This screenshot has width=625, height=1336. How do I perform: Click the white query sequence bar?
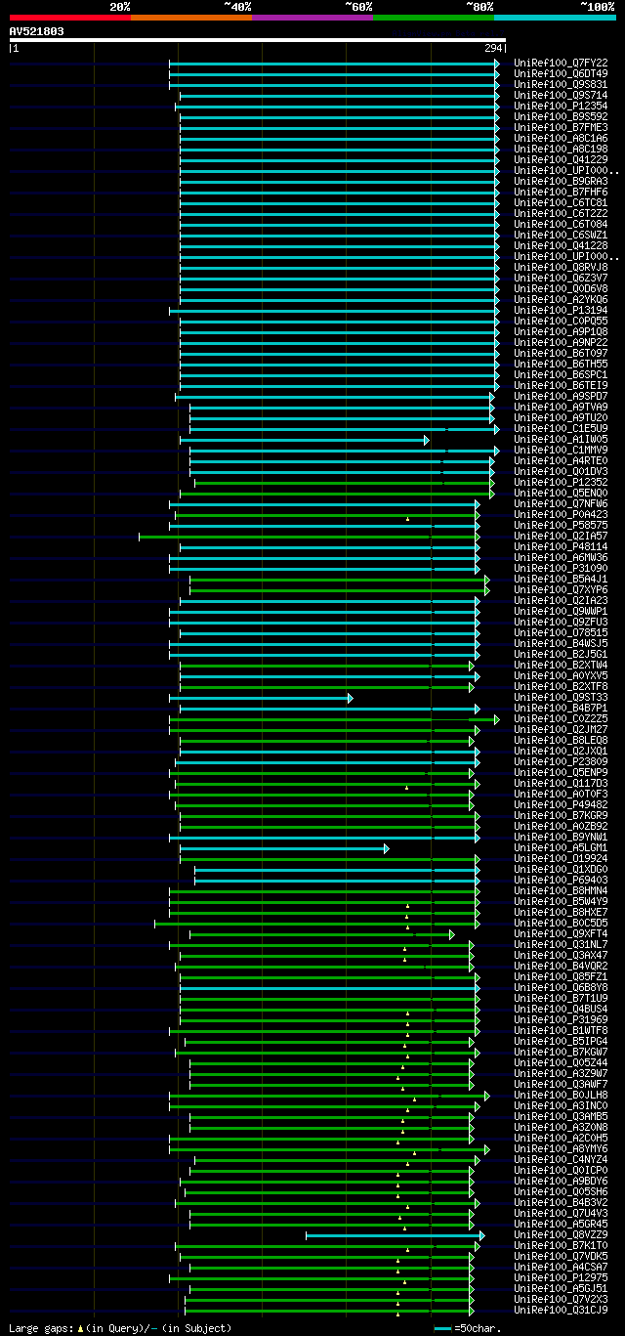(258, 40)
